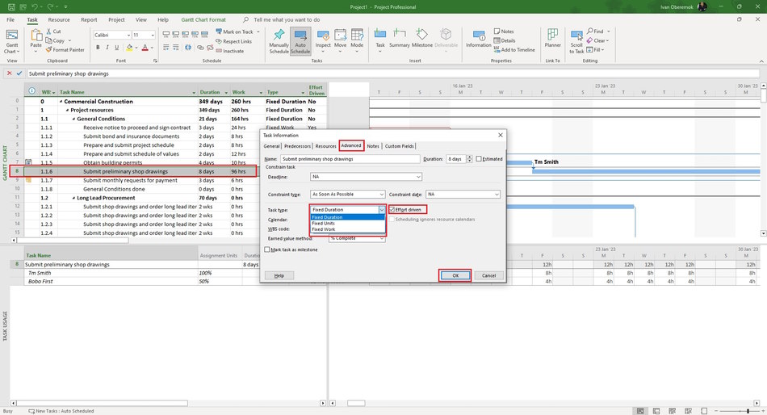The height and width of the screenshot is (415, 767).
Task: Click Add to Timeline
Action: click(x=514, y=50)
